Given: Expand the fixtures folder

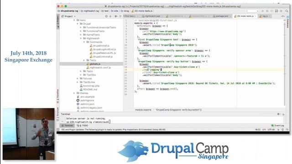Looking at the screenshot, I should click(78, 78).
